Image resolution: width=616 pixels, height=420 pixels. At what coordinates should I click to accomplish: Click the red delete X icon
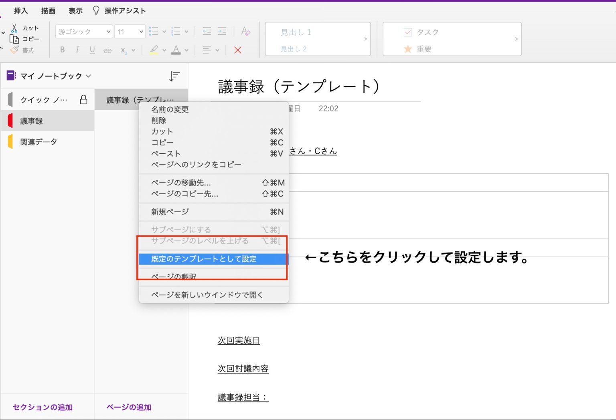(238, 50)
